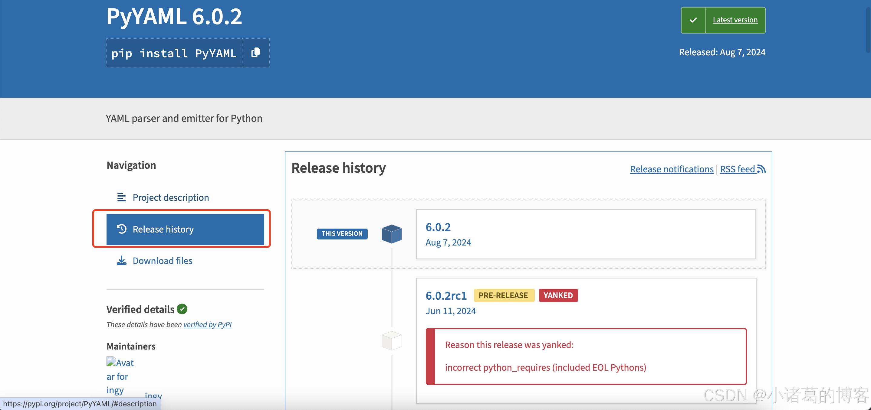Click the Project description lines icon
The width and height of the screenshot is (871, 410).
[x=121, y=197]
